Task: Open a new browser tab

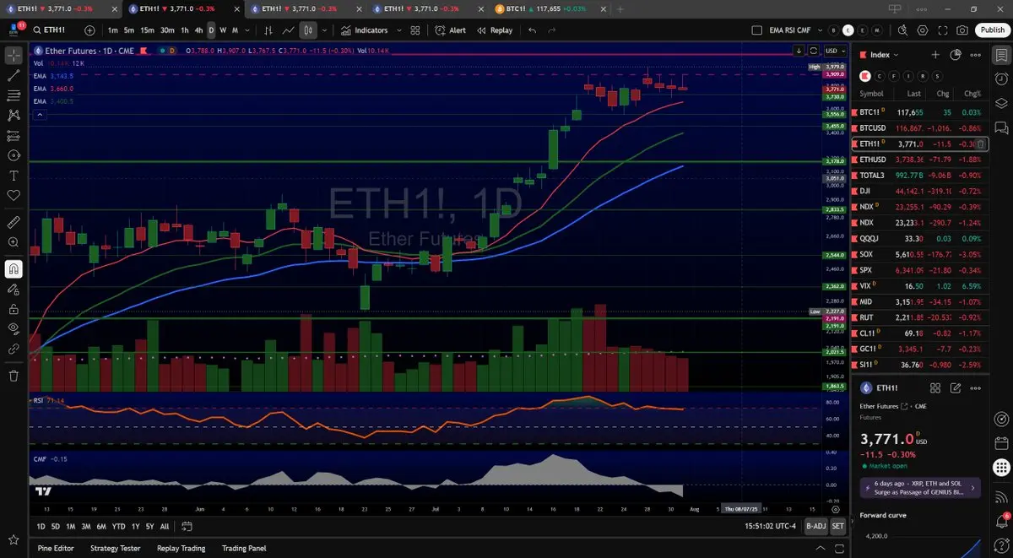Action: 620,8
